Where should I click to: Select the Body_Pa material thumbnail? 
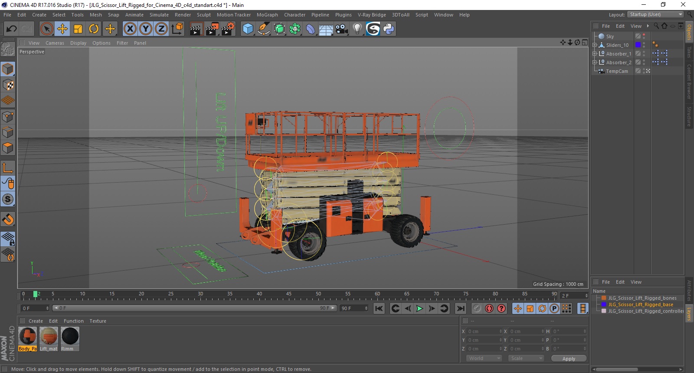(x=28, y=337)
